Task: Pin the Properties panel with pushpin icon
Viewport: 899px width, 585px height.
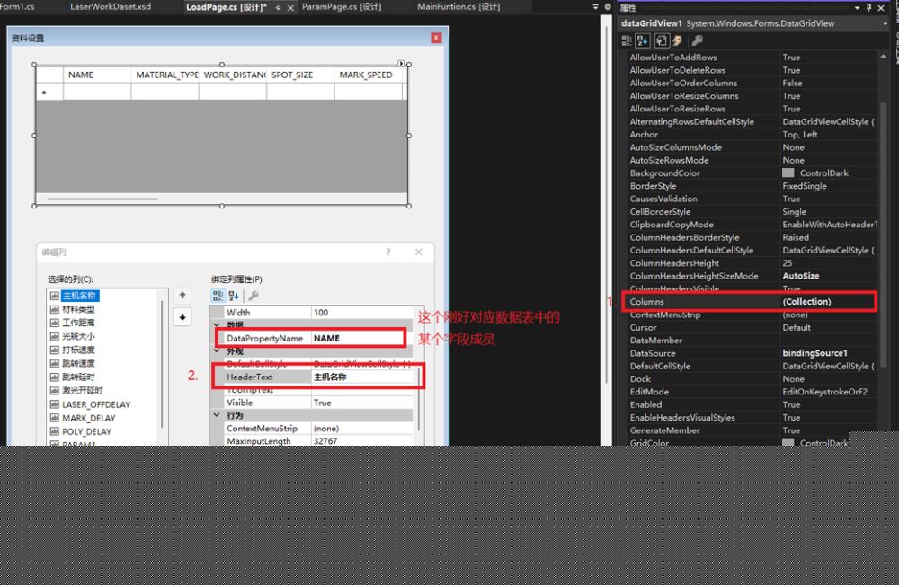Action: pos(868,7)
